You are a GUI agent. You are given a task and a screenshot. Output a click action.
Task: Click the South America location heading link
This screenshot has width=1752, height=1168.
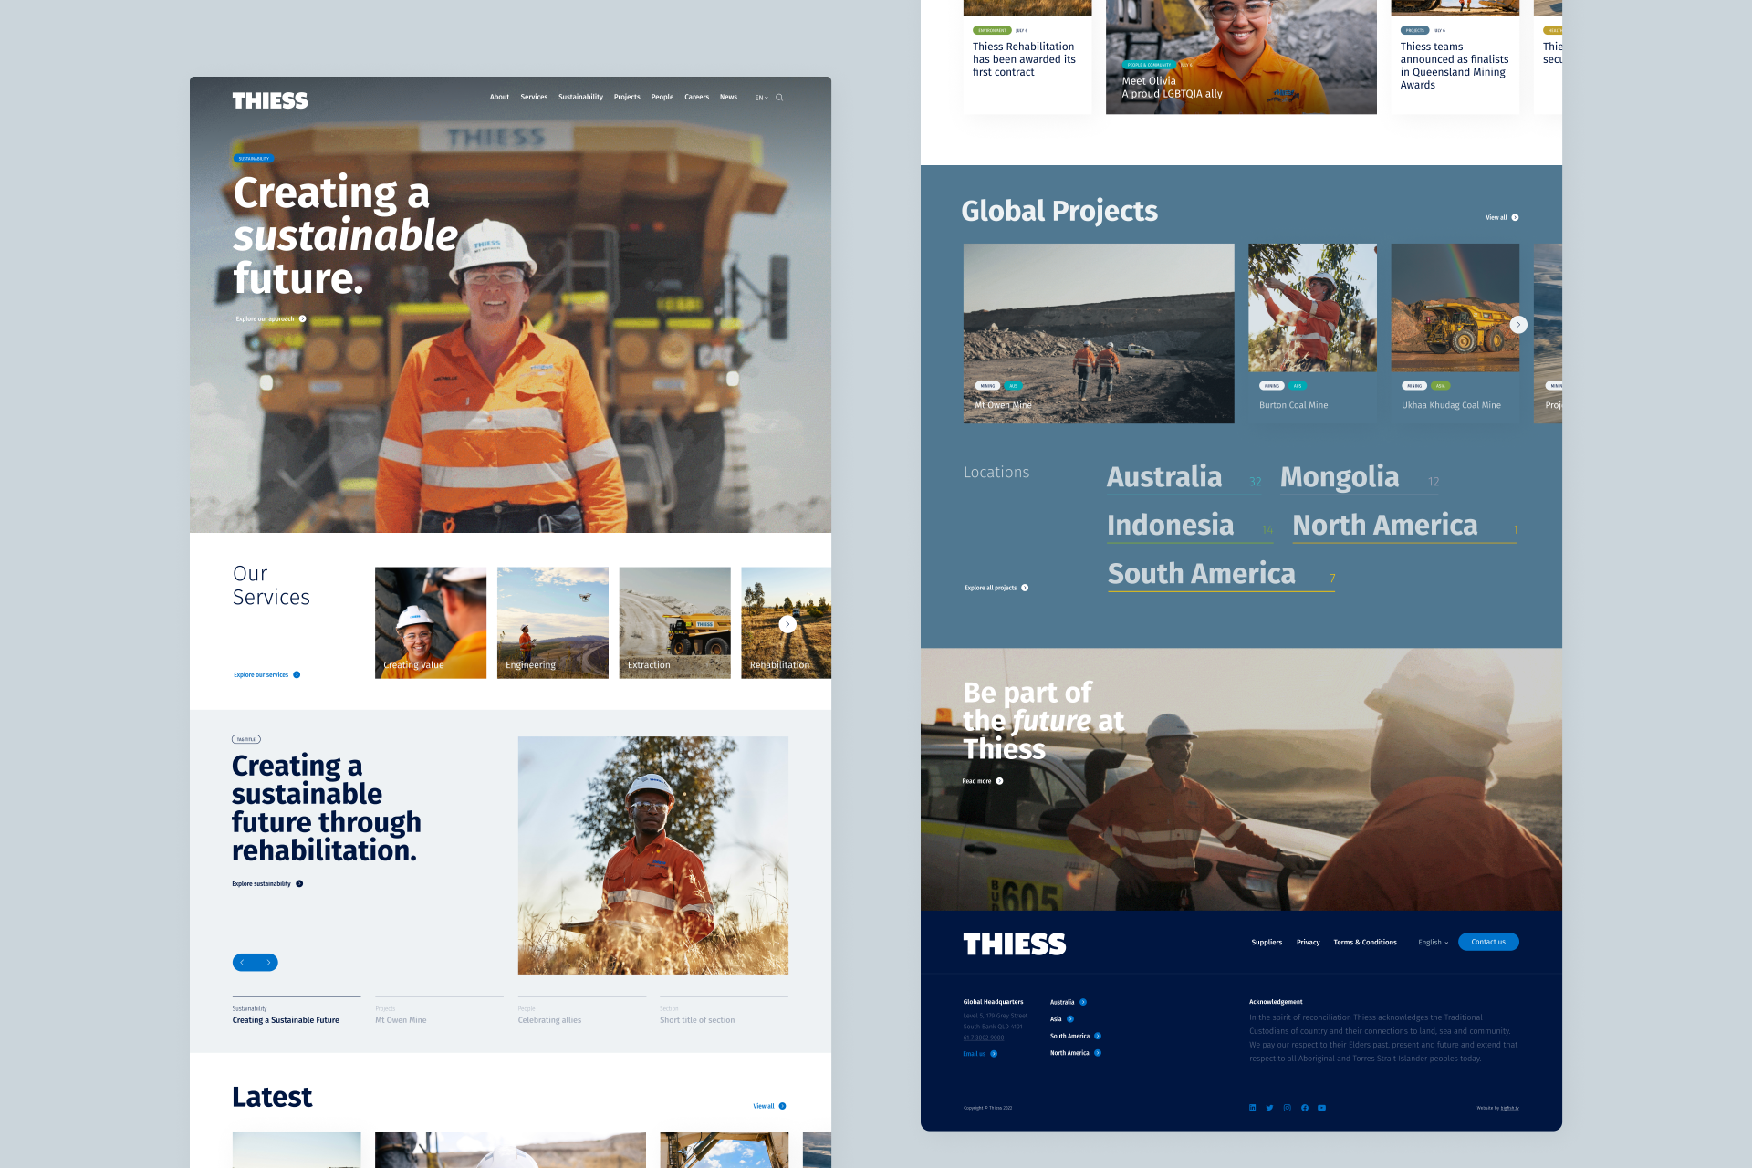1221,574
